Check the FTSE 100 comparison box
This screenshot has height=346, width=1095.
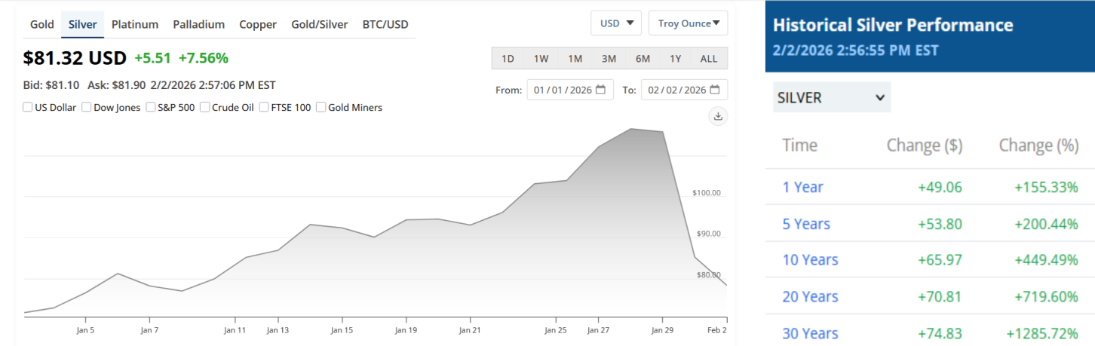point(264,107)
